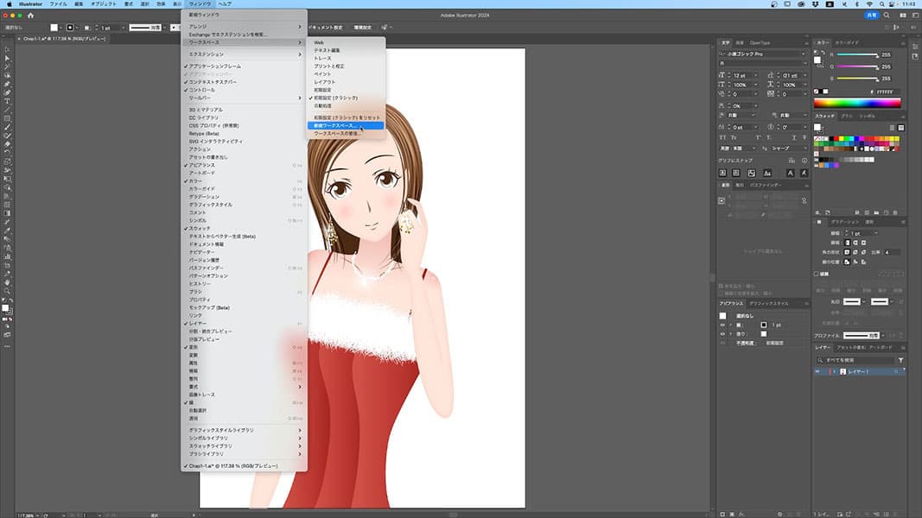Select the Type tool in the toolbar

7,101
